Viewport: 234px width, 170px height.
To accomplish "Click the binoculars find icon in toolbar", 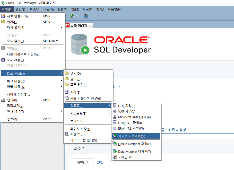I will (x=85, y=16).
